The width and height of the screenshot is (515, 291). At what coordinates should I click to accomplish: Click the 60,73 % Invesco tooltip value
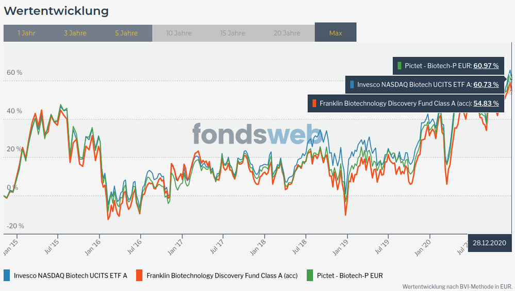486,84
